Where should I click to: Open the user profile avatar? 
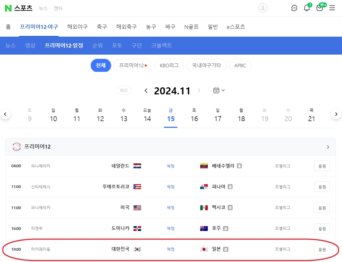[x=263, y=8]
